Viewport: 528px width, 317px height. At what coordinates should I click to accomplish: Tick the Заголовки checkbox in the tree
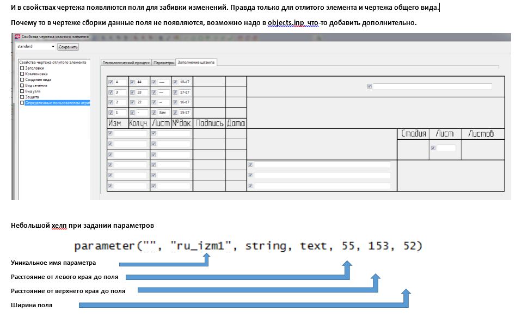tap(22, 68)
